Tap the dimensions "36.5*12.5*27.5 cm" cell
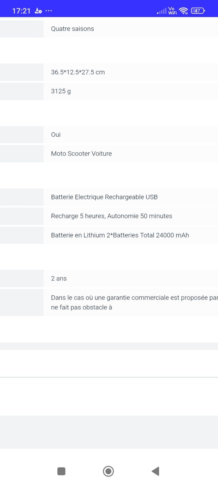The width and height of the screenshot is (218, 485). click(x=78, y=72)
